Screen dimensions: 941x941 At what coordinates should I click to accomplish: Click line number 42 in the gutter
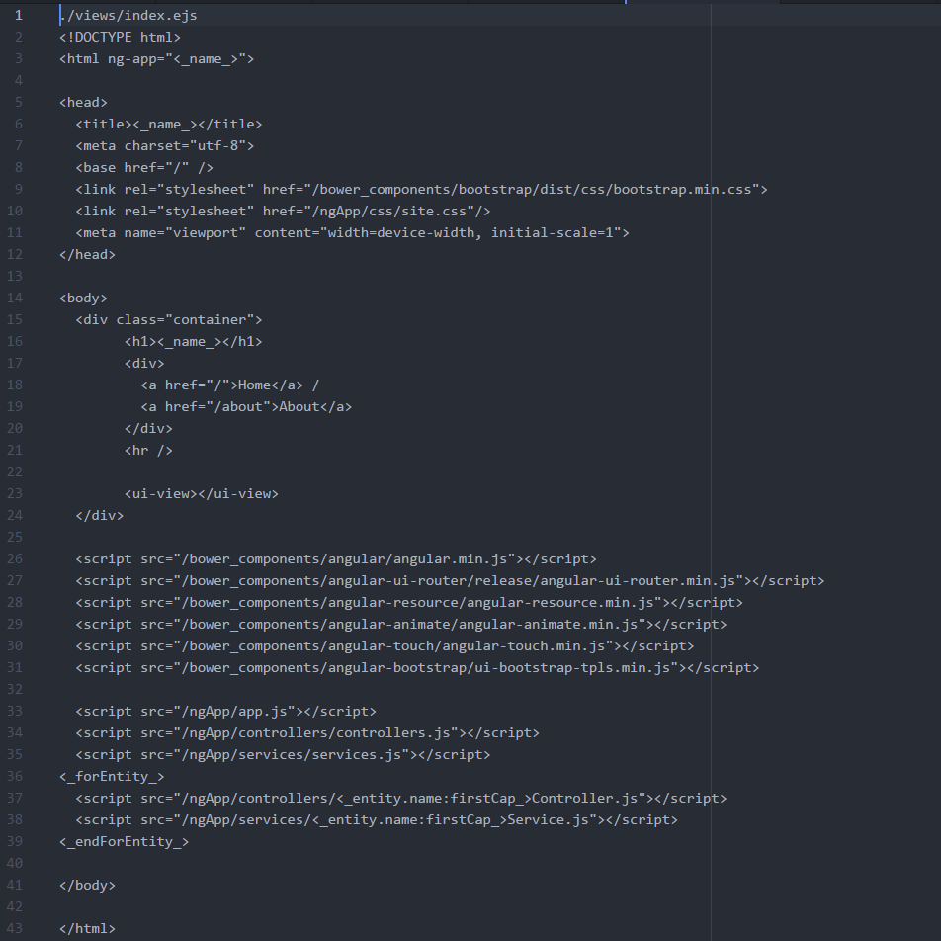click(15, 906)
